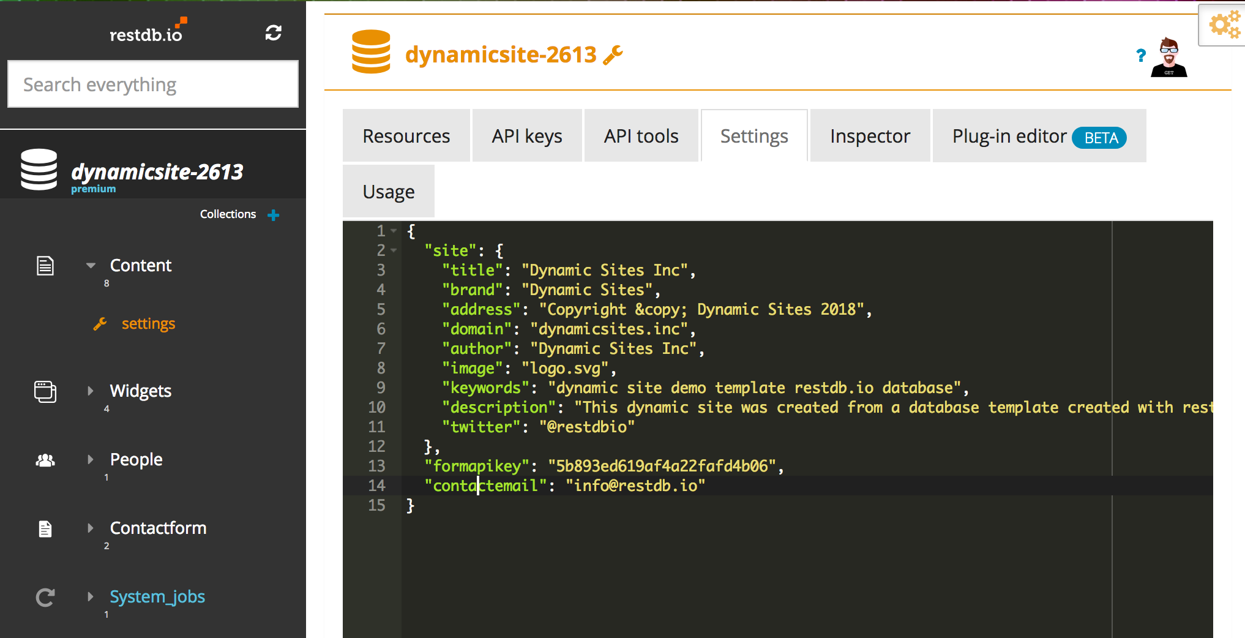Viewport: 1245px width, 638px height.
Task: Click the Content document icon
Action: pos(45,266)
